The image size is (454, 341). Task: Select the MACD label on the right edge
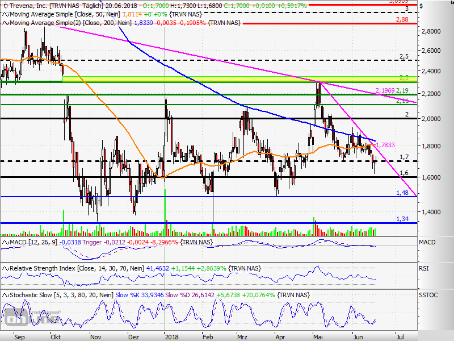(x=428, y=241)
